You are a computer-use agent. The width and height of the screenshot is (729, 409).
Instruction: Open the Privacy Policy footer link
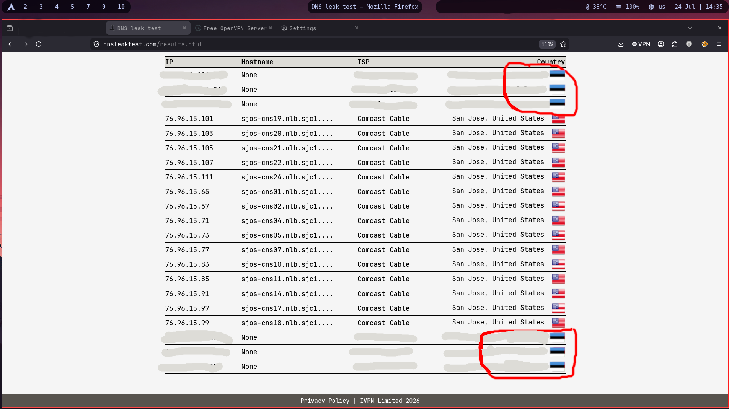(325, 401)
